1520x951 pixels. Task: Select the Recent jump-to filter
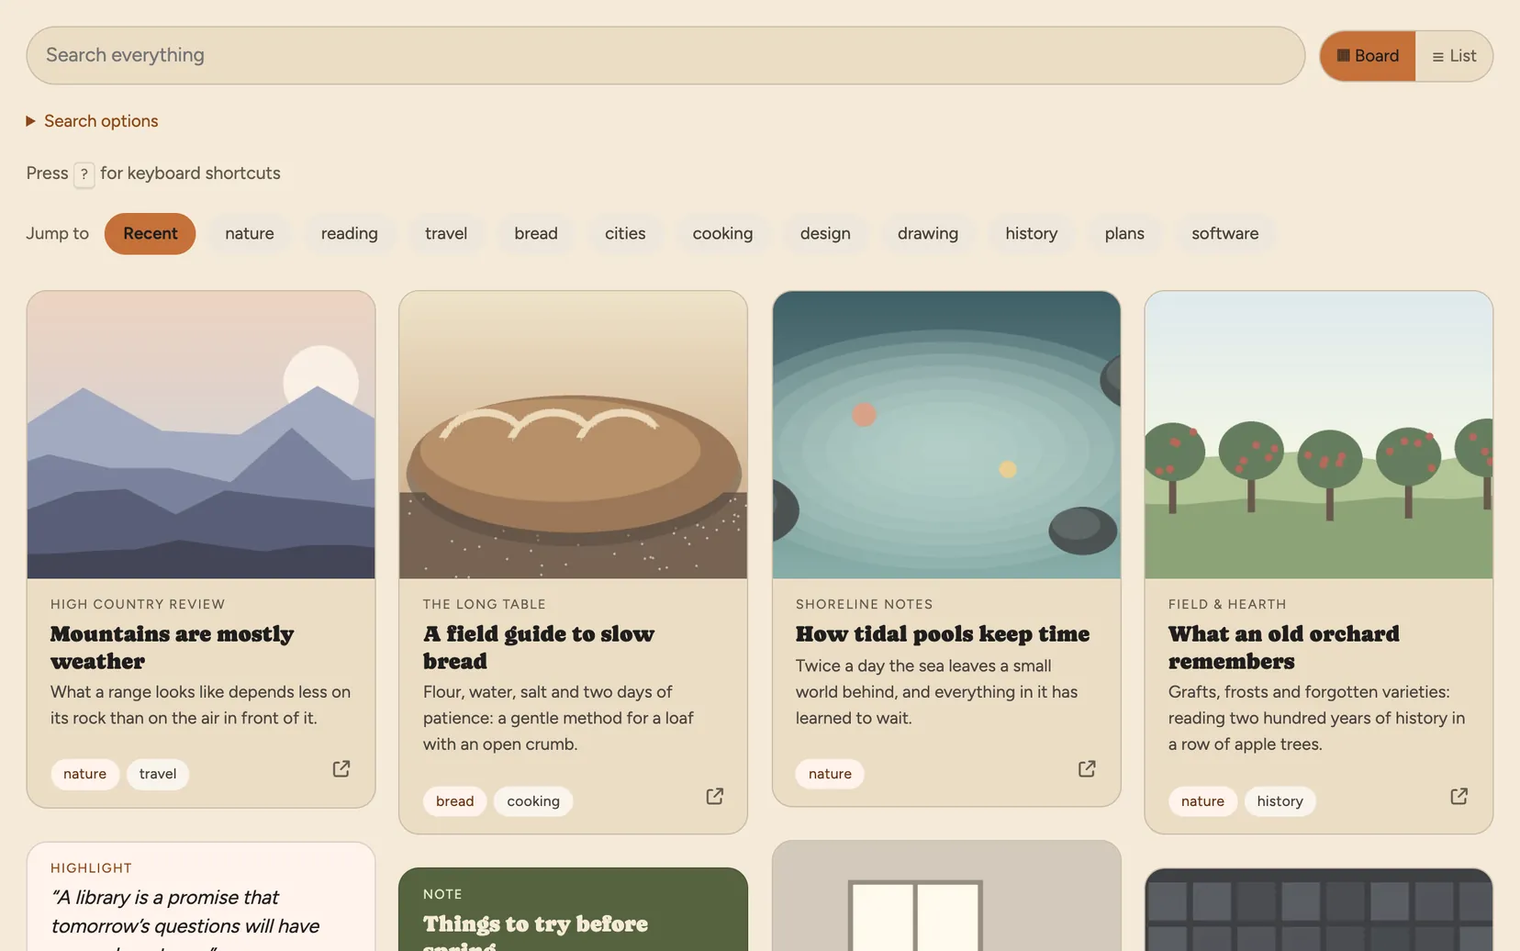[x=151, y=233]
